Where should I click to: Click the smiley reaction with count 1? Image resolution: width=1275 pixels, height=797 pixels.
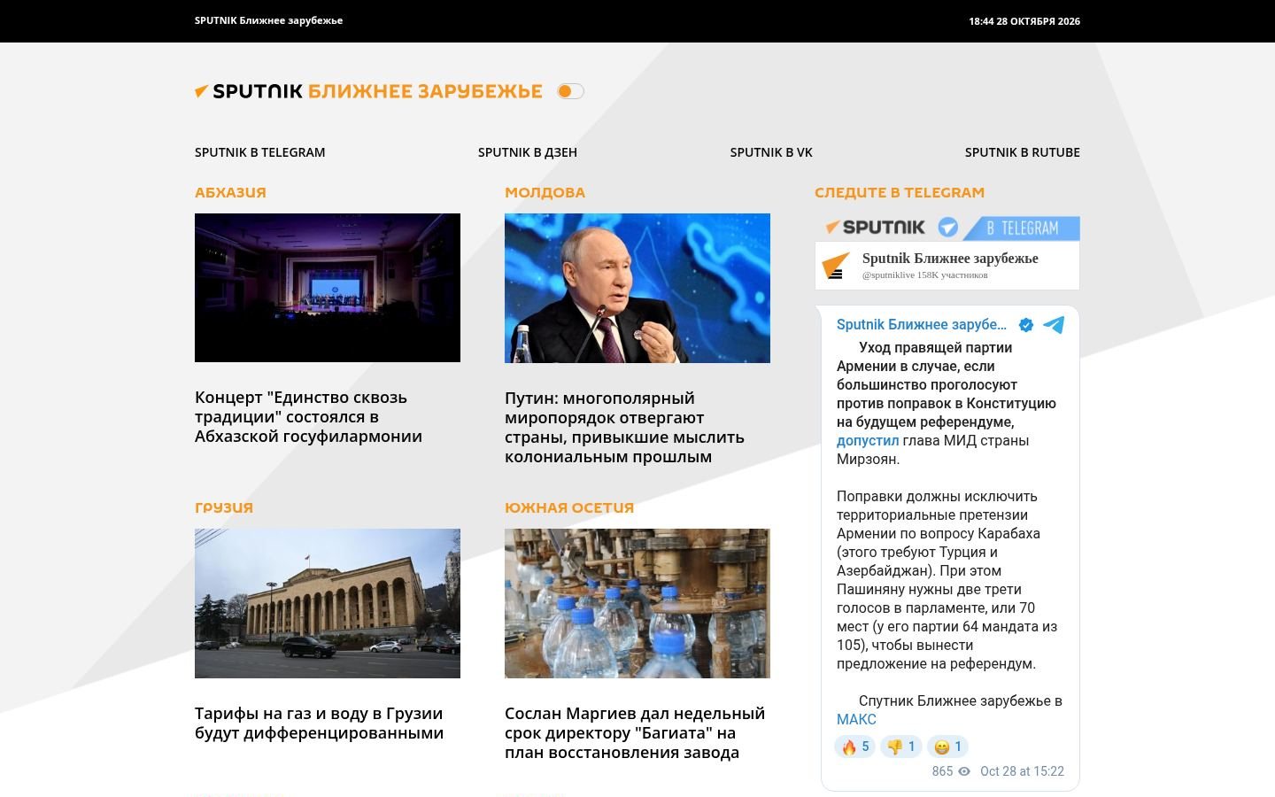coord(947,747)
